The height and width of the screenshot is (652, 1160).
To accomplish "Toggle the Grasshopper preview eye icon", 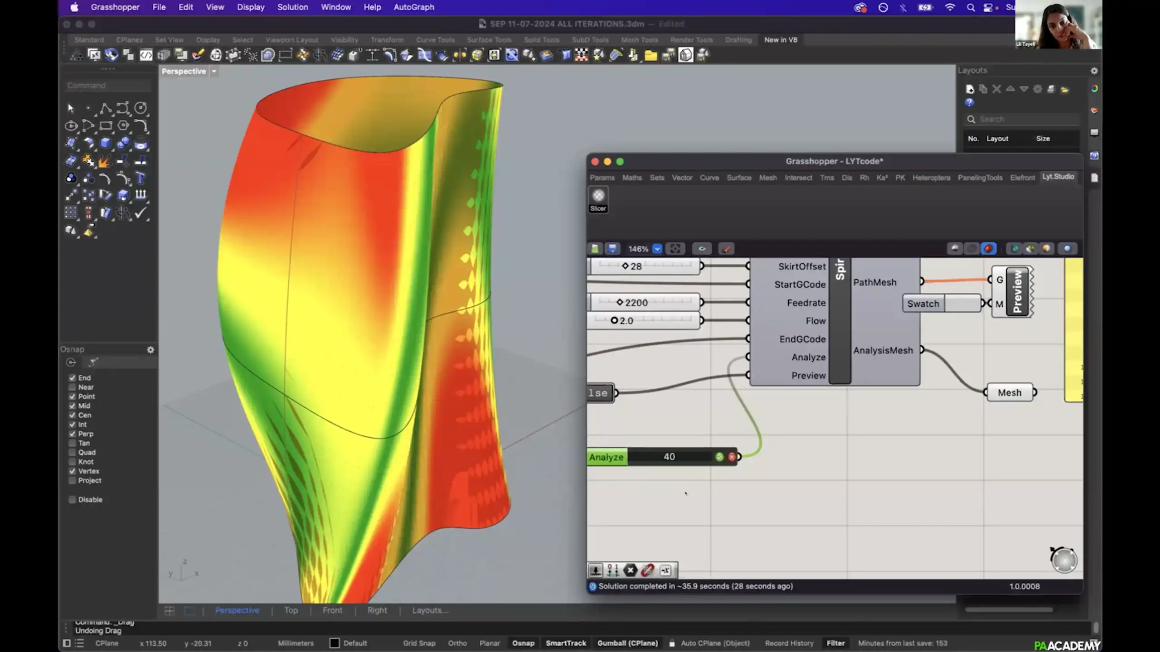I will tap(702, 249).
